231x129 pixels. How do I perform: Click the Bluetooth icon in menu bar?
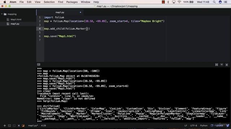coord(168,2)
